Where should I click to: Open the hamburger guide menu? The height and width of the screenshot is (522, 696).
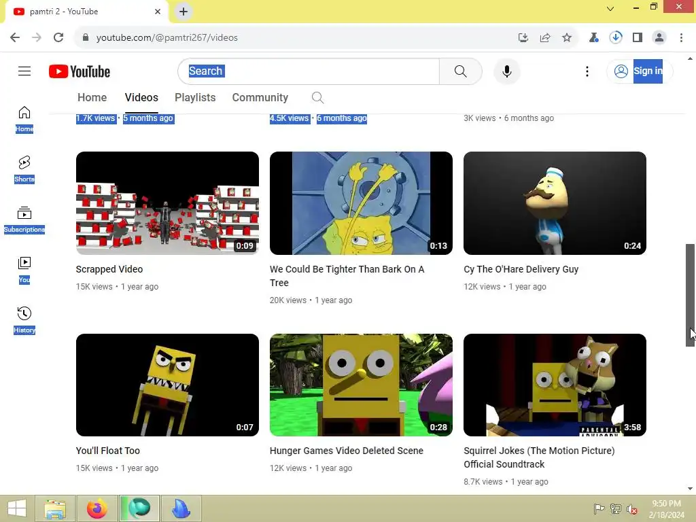pos(24,71)
